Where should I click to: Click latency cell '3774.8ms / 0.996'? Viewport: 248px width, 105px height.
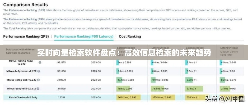(x=162, y=97)
